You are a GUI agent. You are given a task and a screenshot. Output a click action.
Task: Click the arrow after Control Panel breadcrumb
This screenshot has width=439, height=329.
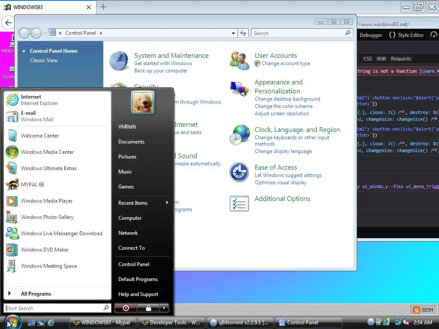tap(101, 33)
